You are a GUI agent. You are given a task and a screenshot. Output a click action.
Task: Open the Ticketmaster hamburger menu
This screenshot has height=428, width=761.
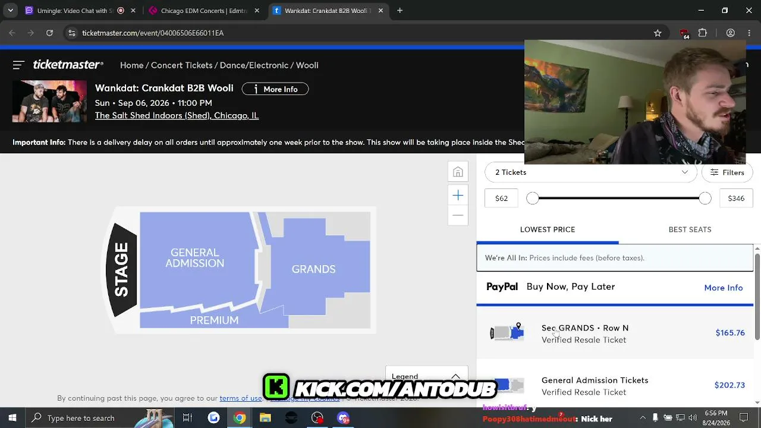pos(18,65)
